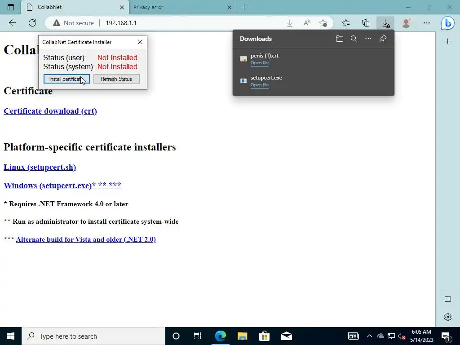
Task: Switch to the CollabNet tab
Action: point(75,7)
